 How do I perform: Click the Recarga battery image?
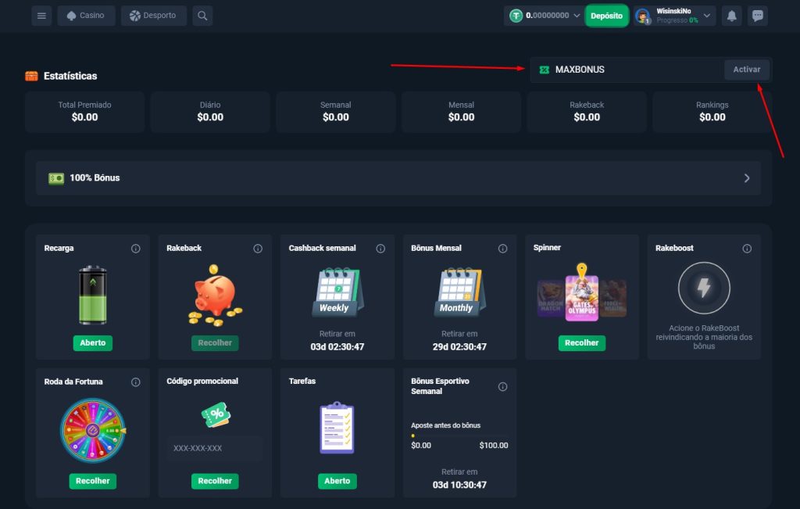[92, 295]
